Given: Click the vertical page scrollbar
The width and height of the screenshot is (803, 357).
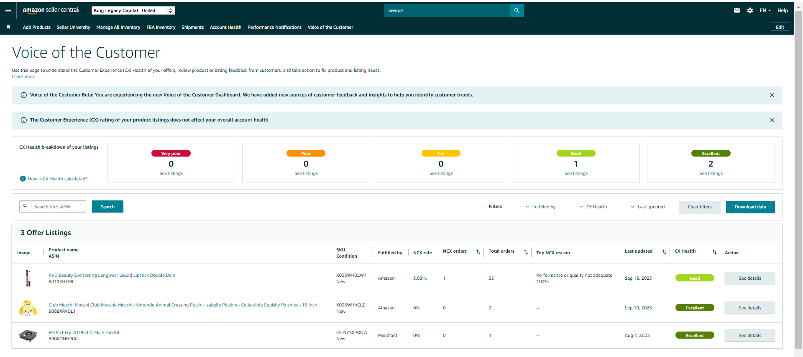Looking at the screenshot, I should coord(798,180).
